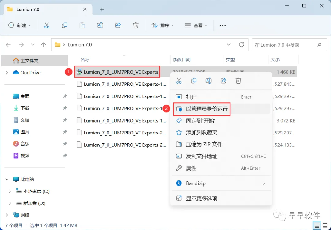331x230 pixels.
Task: Click the Share icon in the toolbar
Action: click(118, 25)
